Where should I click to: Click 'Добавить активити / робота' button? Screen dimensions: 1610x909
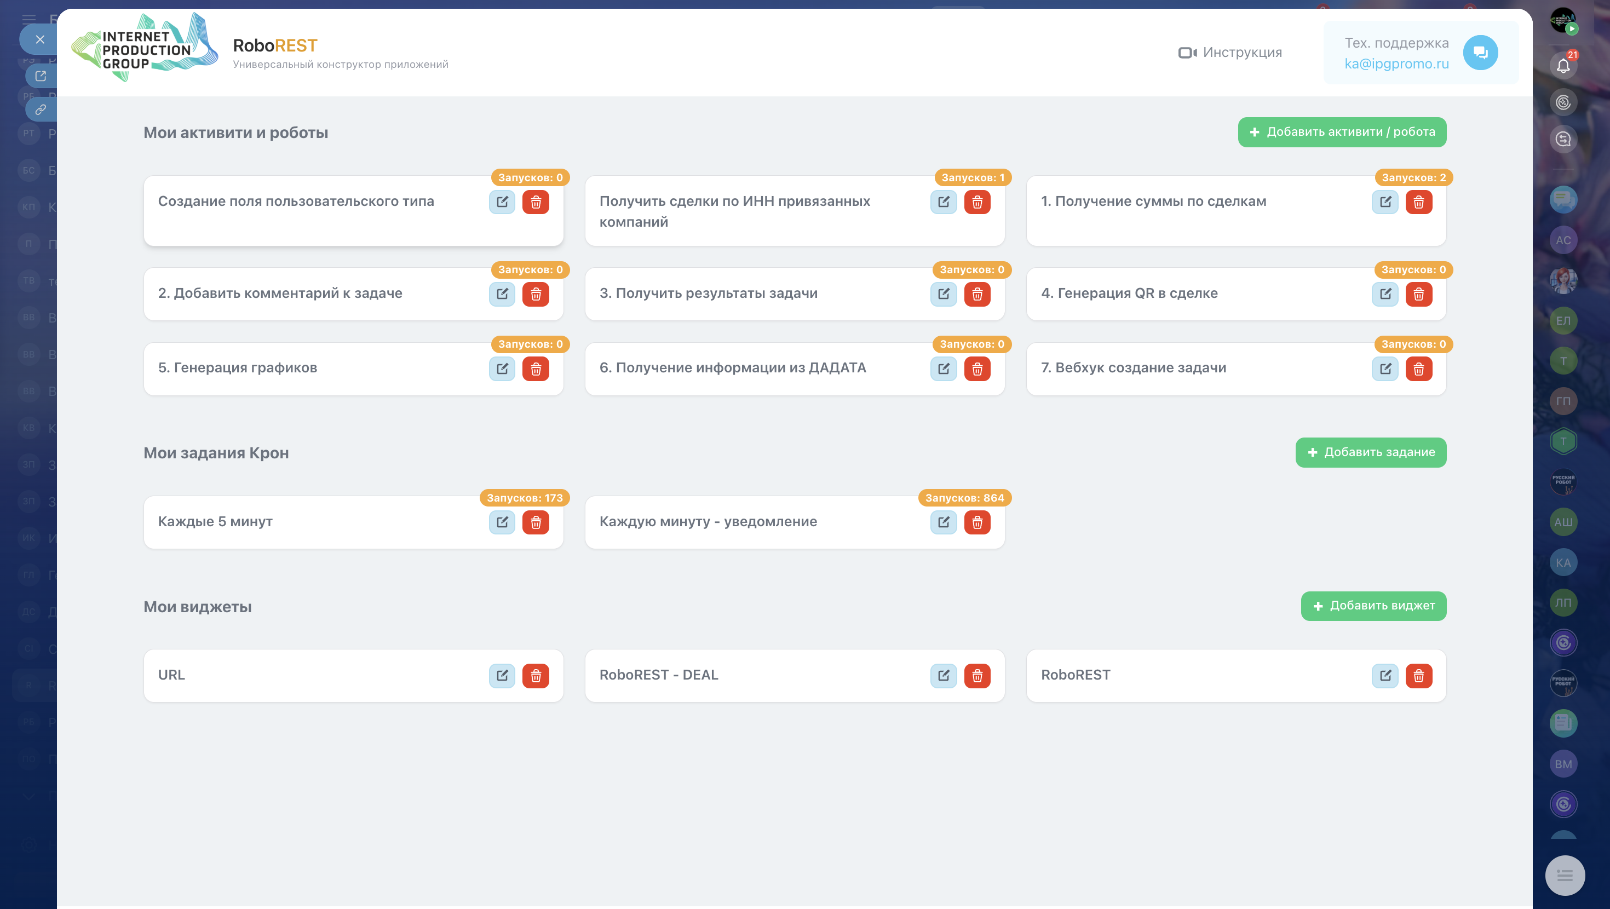(x=1342, y=132)
